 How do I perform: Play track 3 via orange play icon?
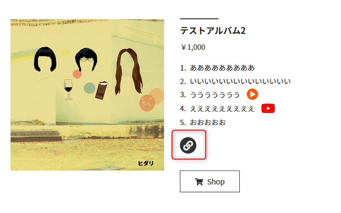(x=252, y=94)
